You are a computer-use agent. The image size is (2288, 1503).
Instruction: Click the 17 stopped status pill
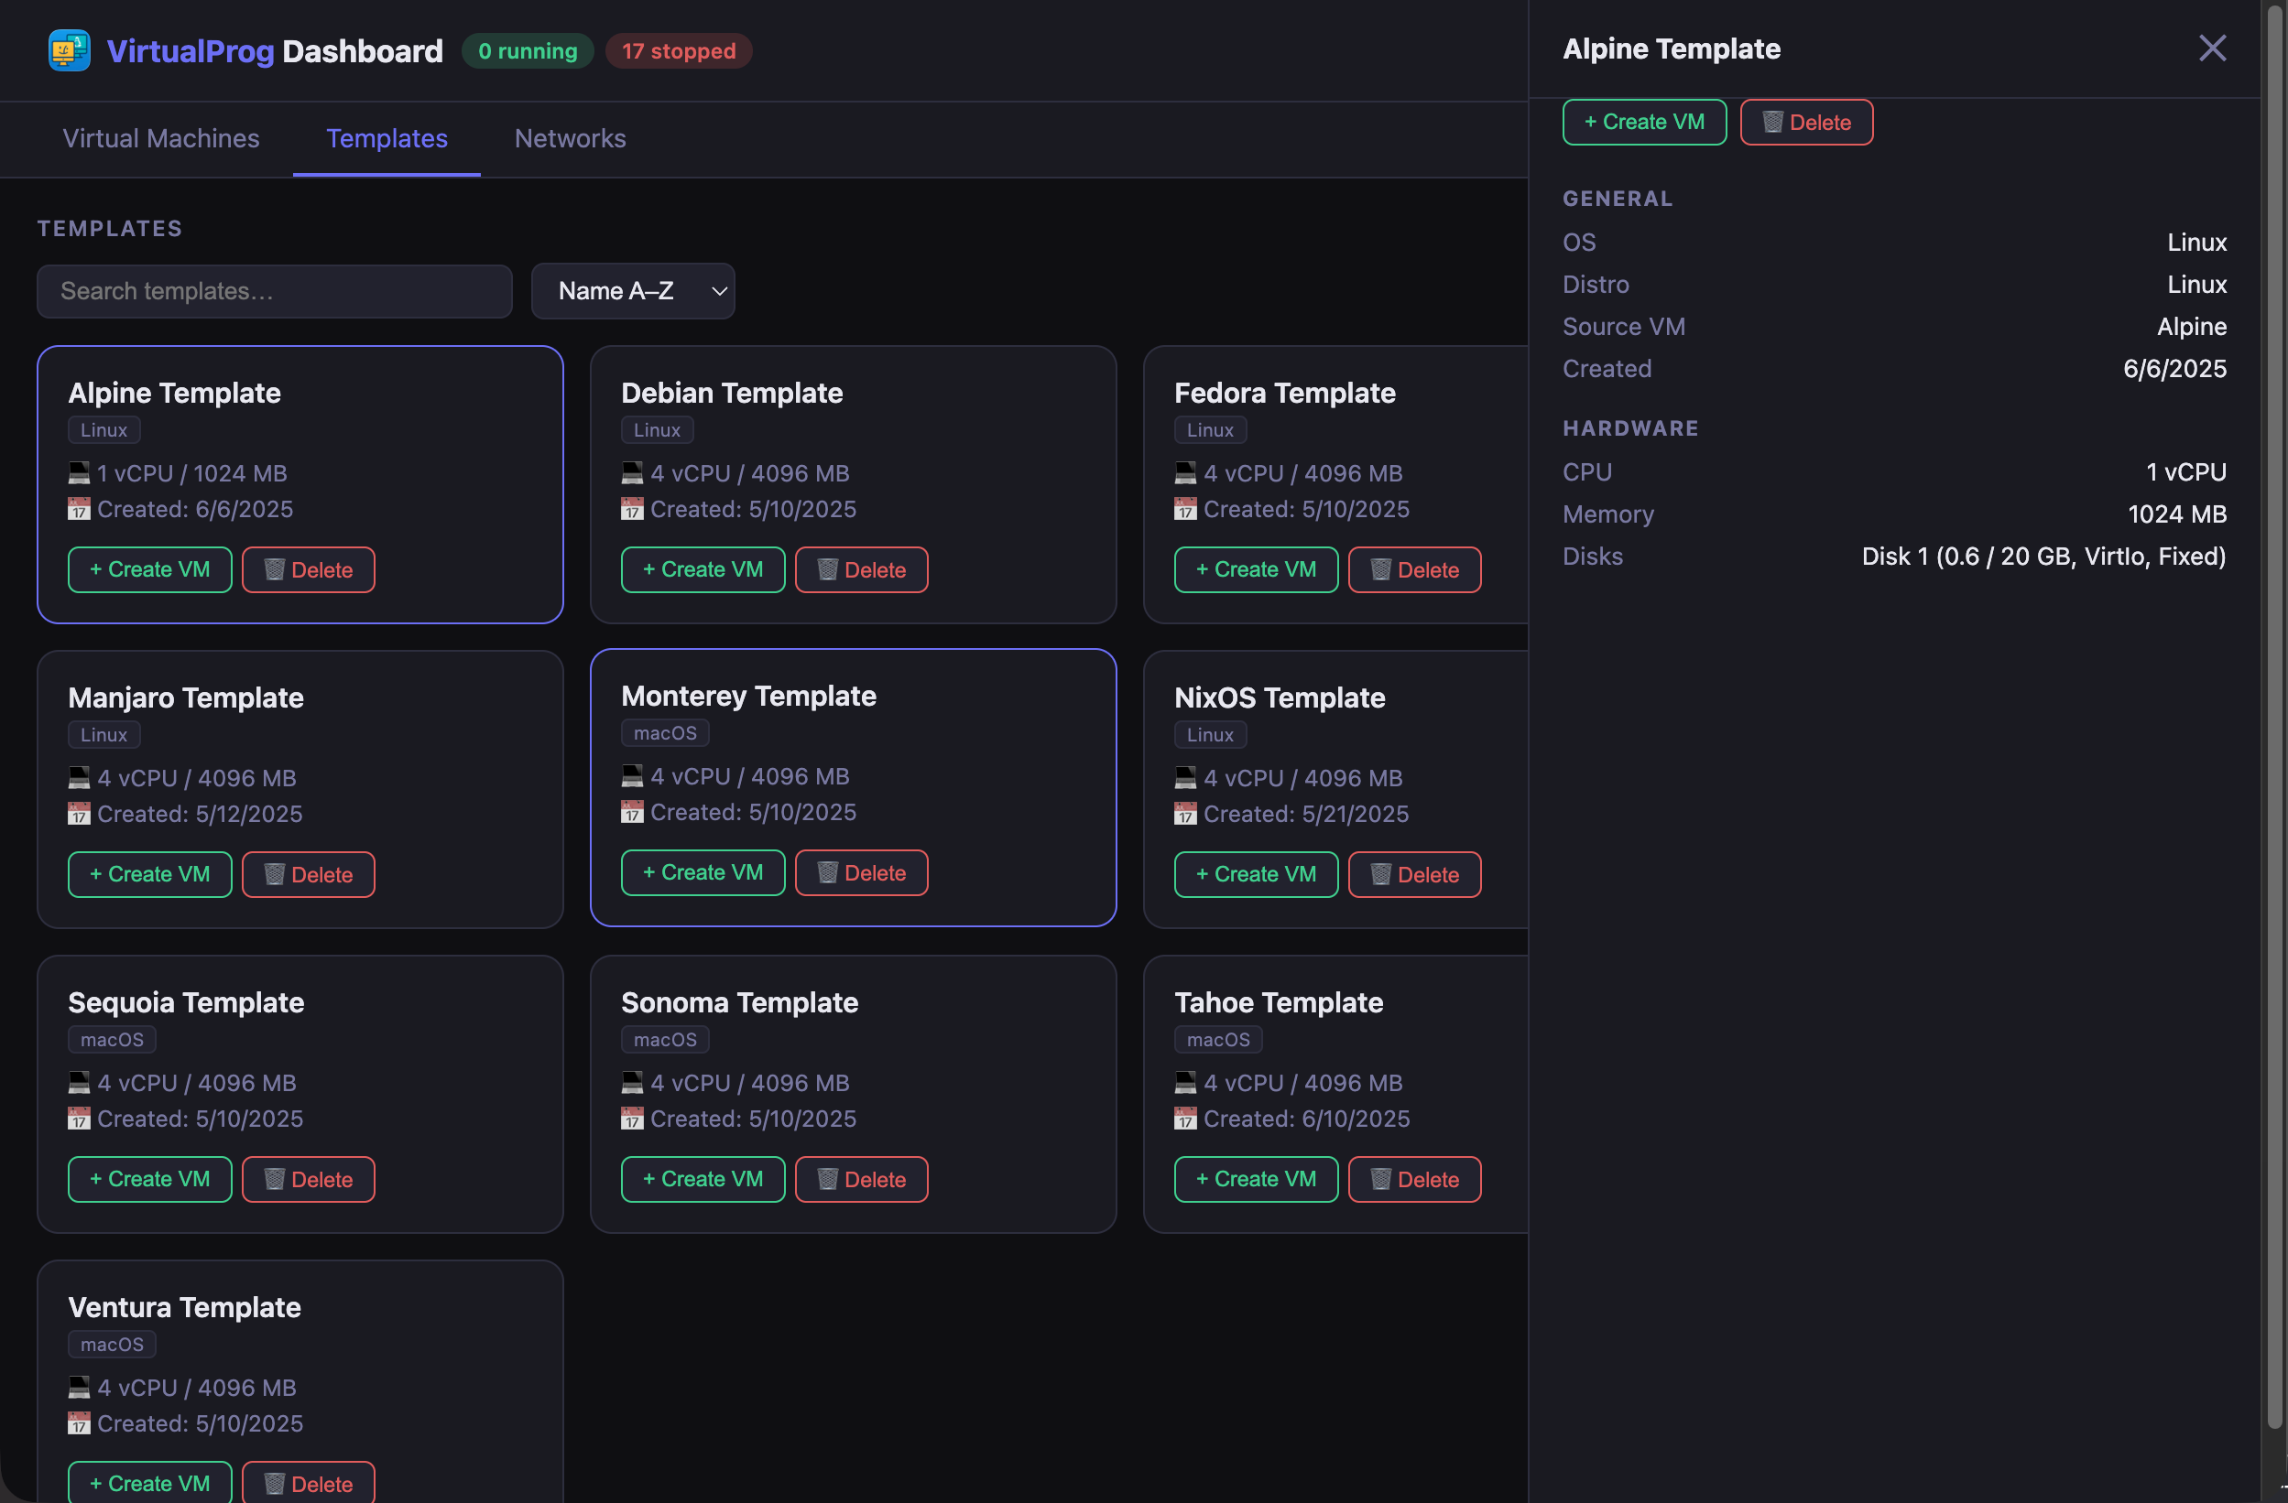679,51
